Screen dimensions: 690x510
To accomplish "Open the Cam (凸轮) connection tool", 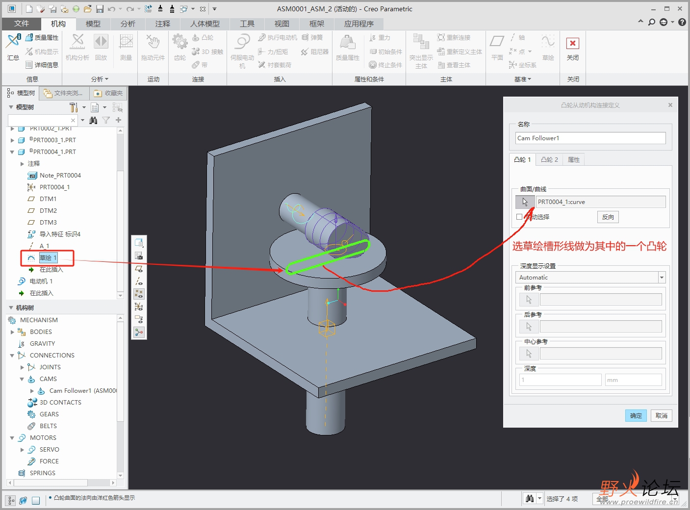I will [x=202, y=38].
